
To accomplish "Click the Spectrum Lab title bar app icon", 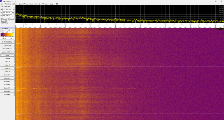I will point(1,1).
